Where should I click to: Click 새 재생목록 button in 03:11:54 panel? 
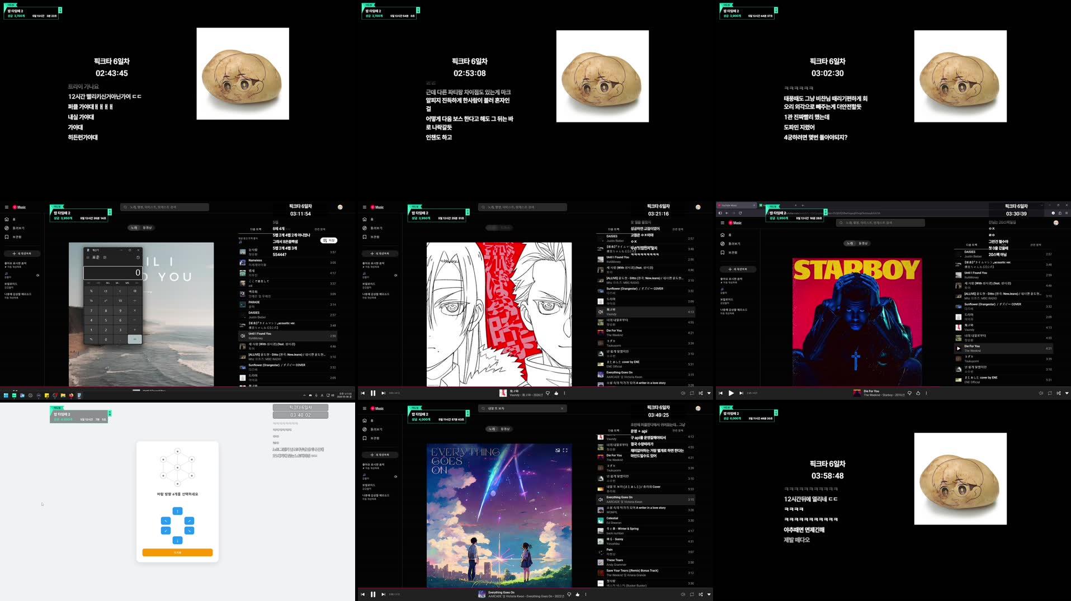click(22, 253)
